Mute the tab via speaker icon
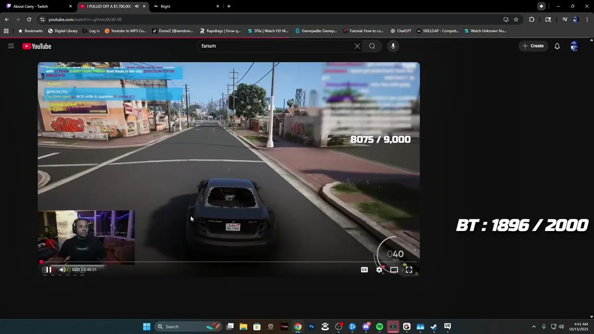594x334 pixels. click(136, 6)
